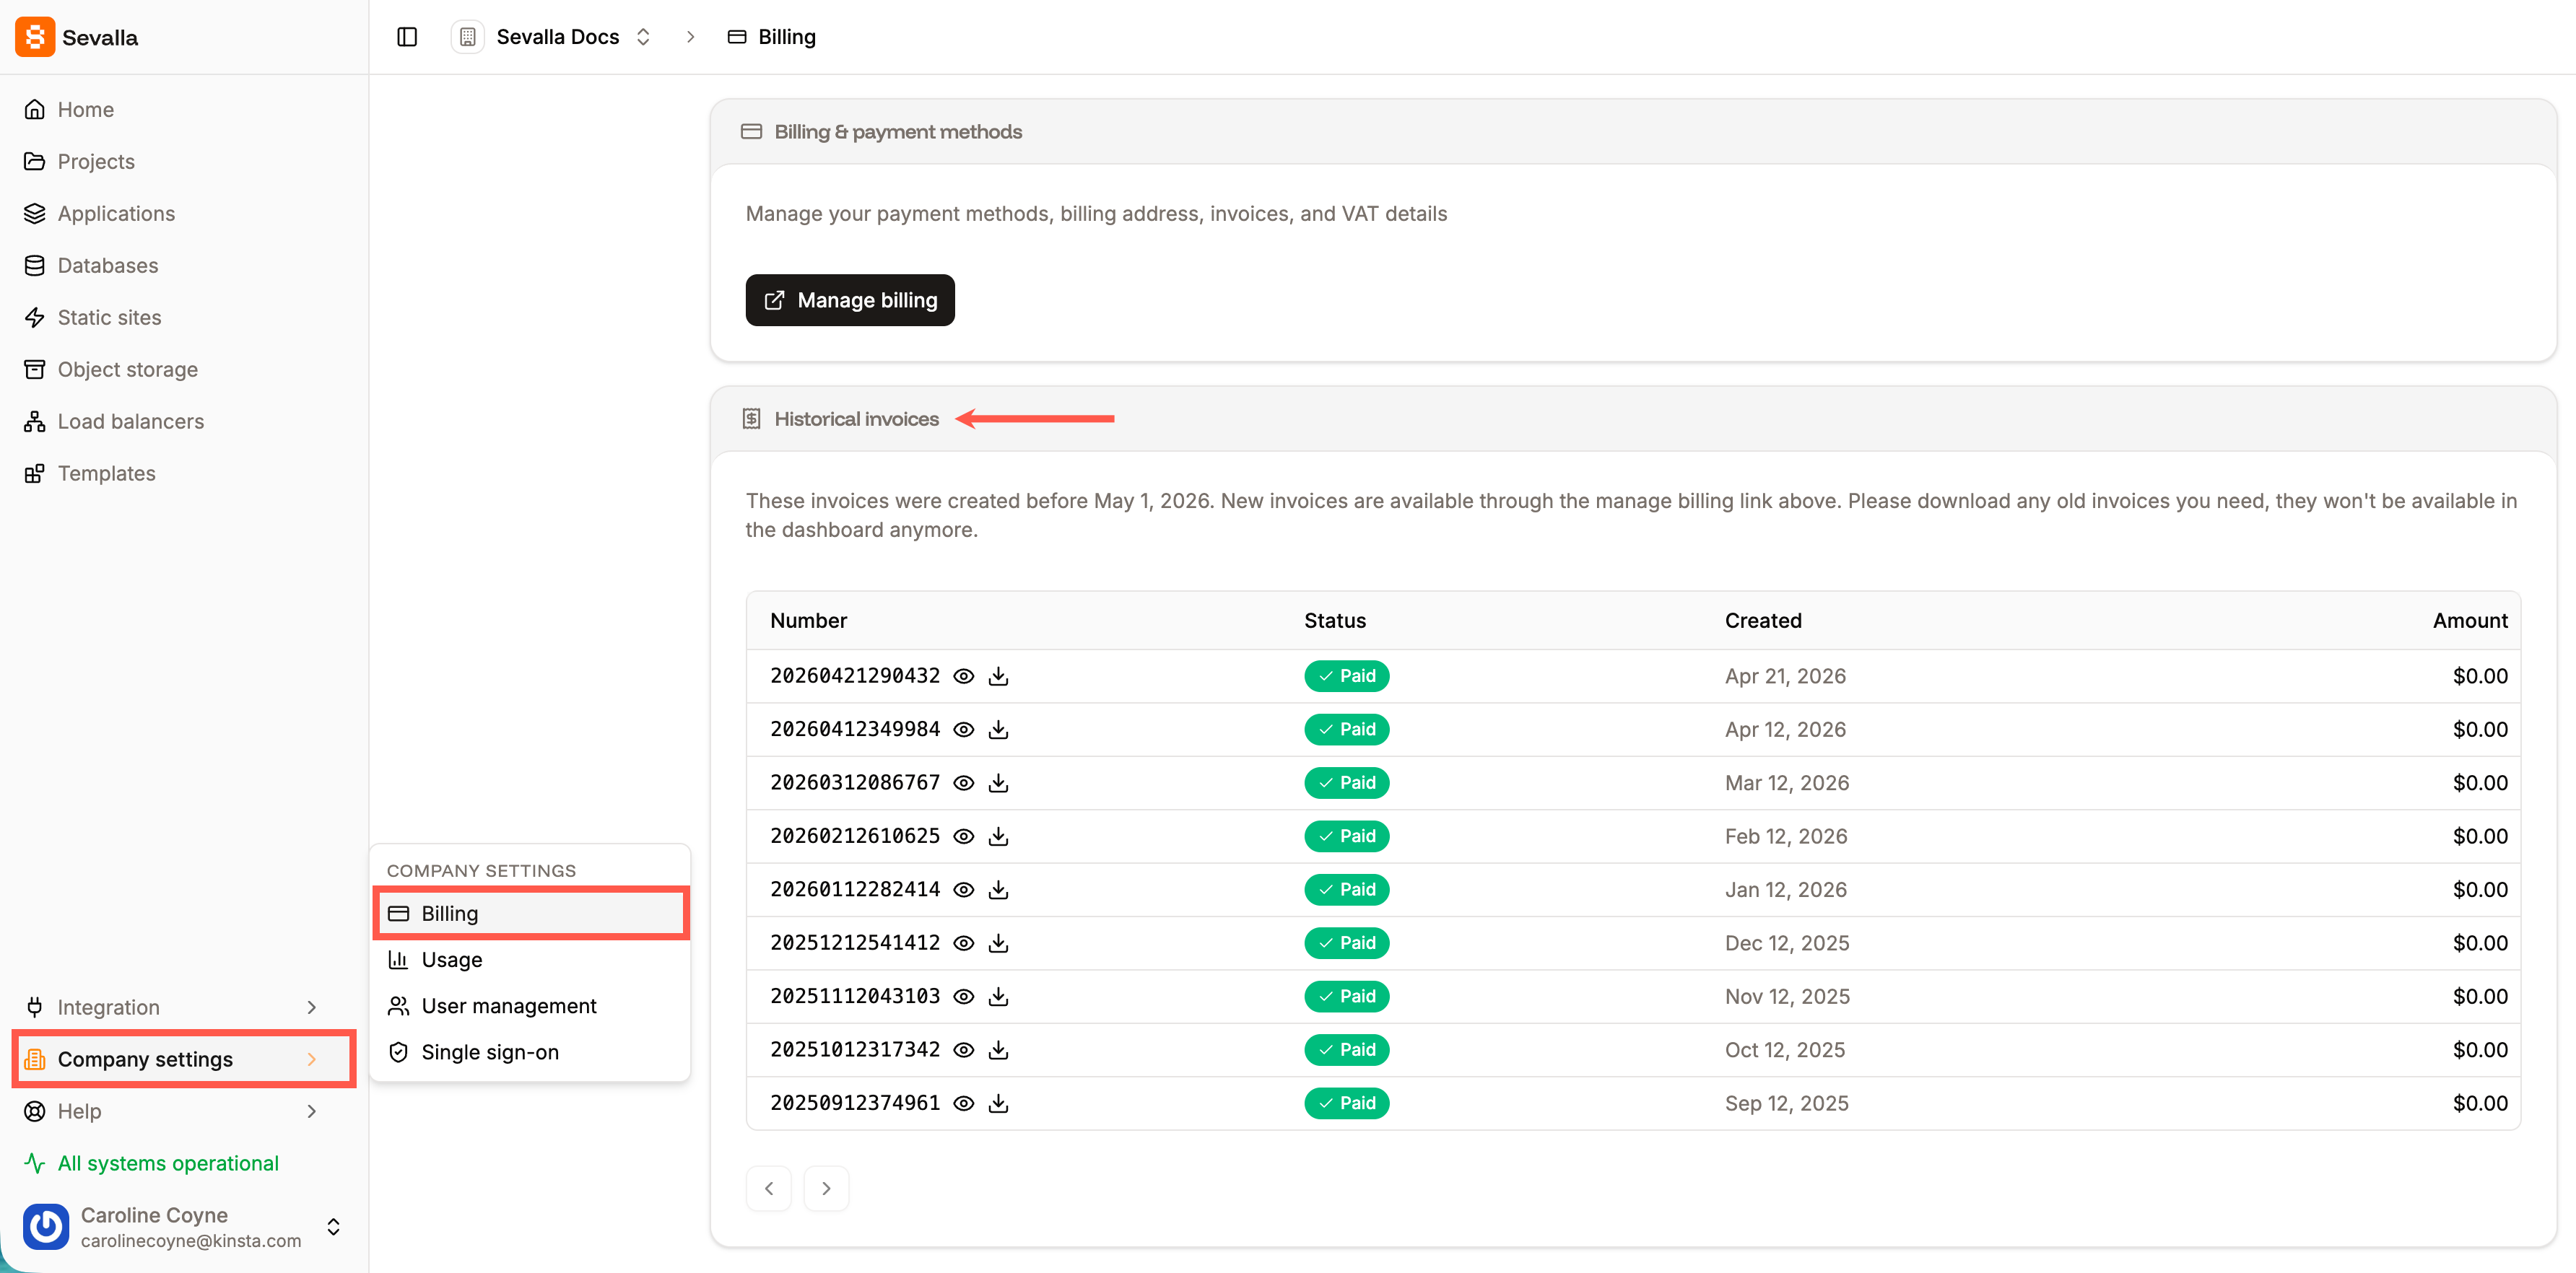
Task: Click the Historical invoices section header
Action: [857, 420]
